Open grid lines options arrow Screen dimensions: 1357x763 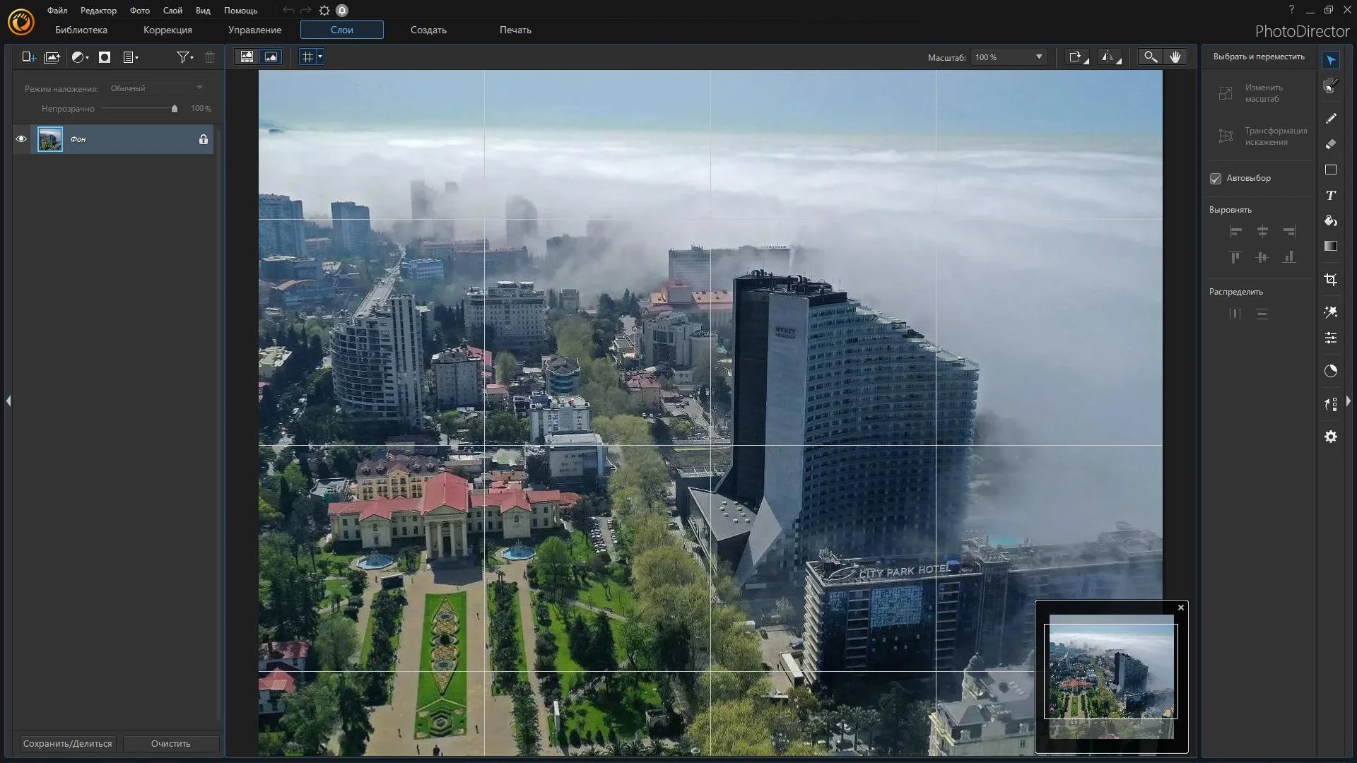point(320,57)
